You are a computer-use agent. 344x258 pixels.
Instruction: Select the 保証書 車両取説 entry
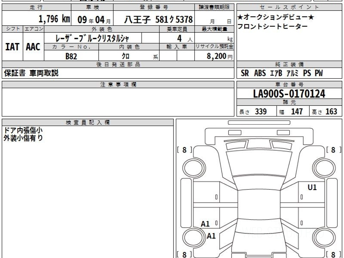pyautogui.click(x=31, y=73)
